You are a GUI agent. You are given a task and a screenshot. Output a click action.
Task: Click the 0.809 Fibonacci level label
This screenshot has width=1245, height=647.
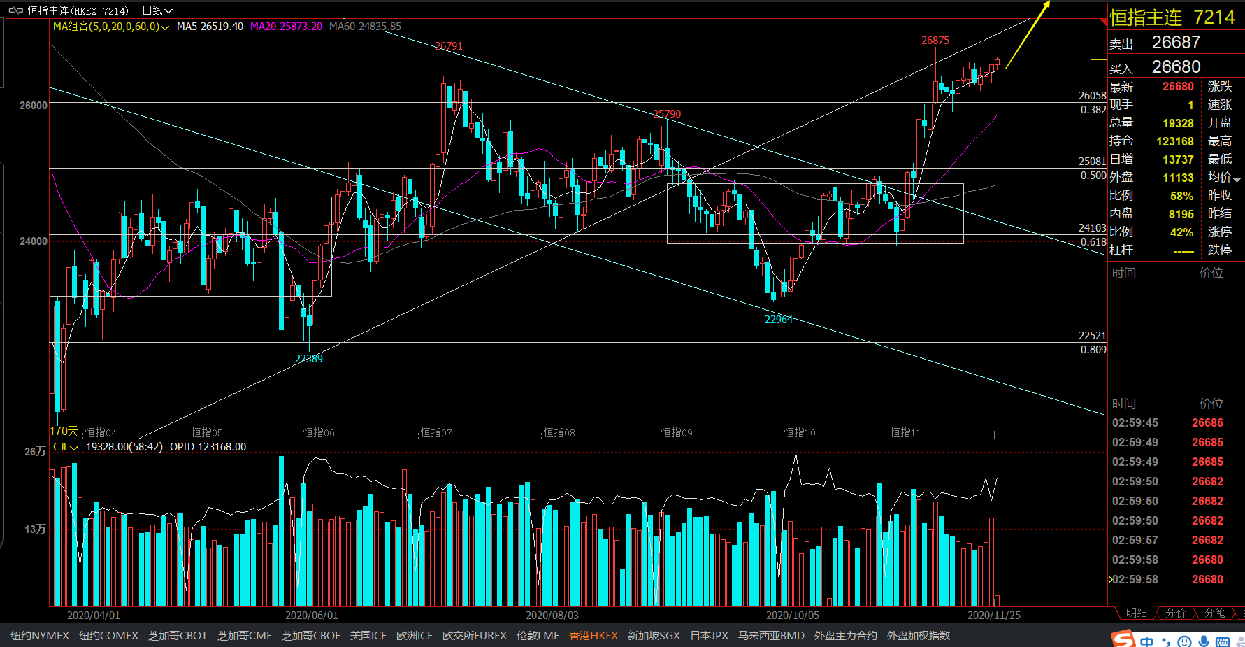pos(1093,350)
